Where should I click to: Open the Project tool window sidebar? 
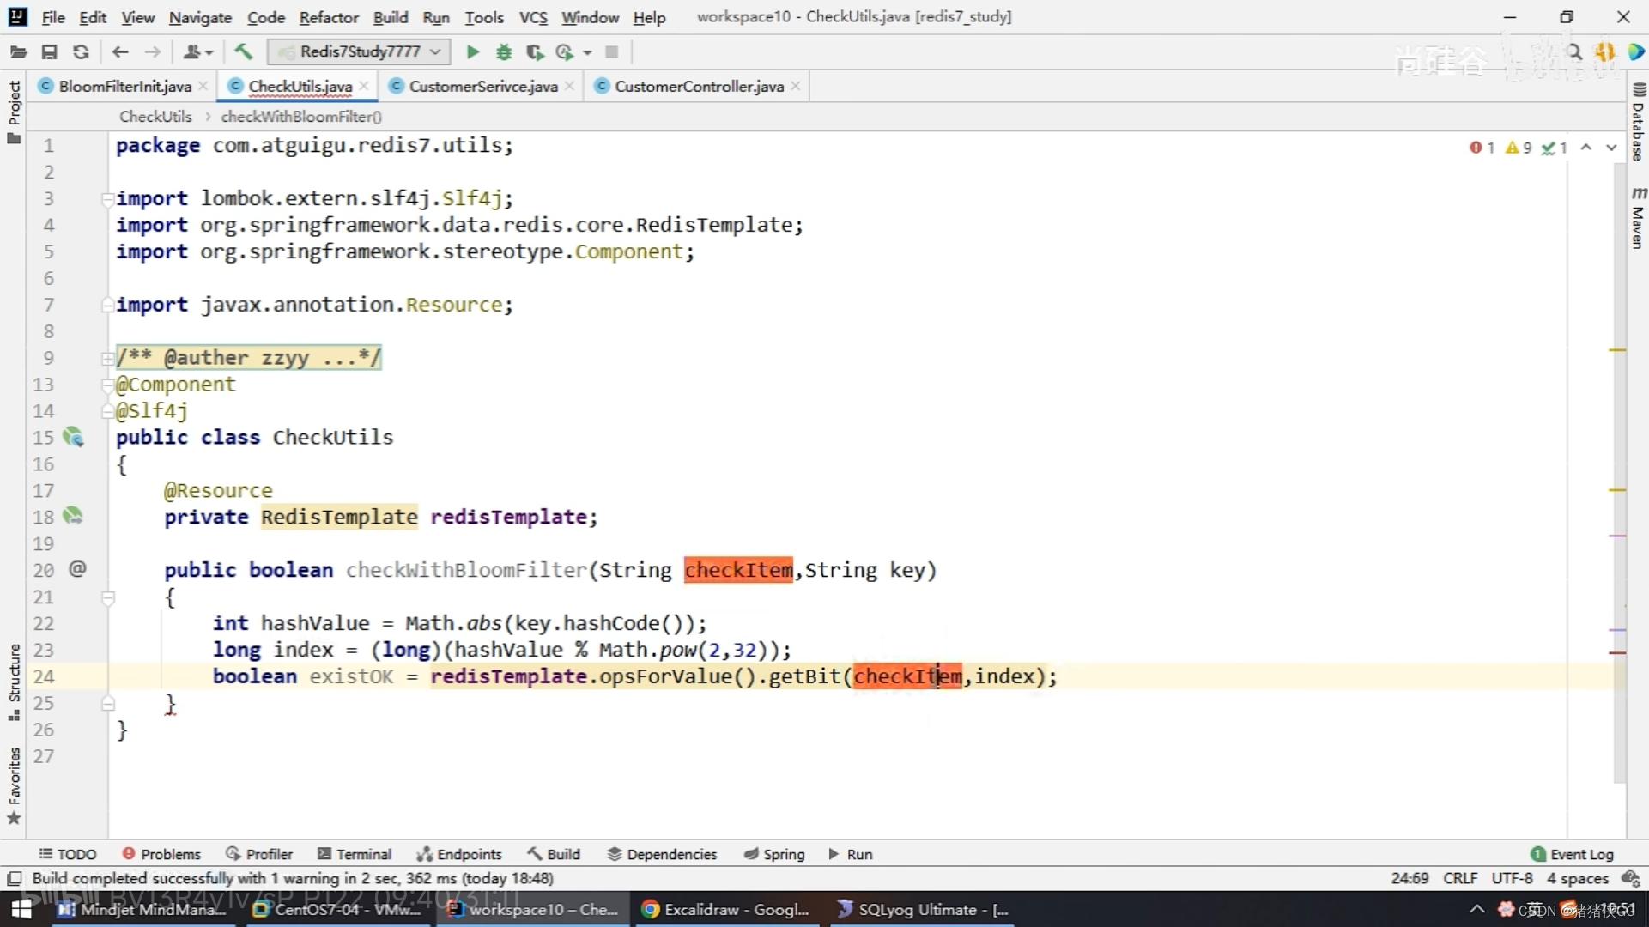coord(14,112)
